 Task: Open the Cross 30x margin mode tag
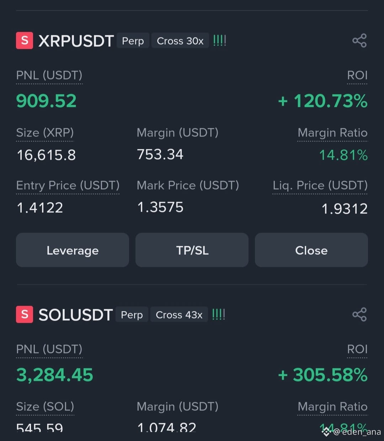(x=180, y=41)
